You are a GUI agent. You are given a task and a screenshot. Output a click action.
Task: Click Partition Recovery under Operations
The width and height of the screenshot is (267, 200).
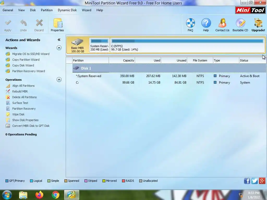click(24, 109)
